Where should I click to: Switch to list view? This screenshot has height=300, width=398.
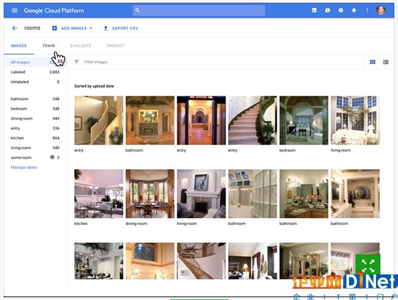pos(386,62)
